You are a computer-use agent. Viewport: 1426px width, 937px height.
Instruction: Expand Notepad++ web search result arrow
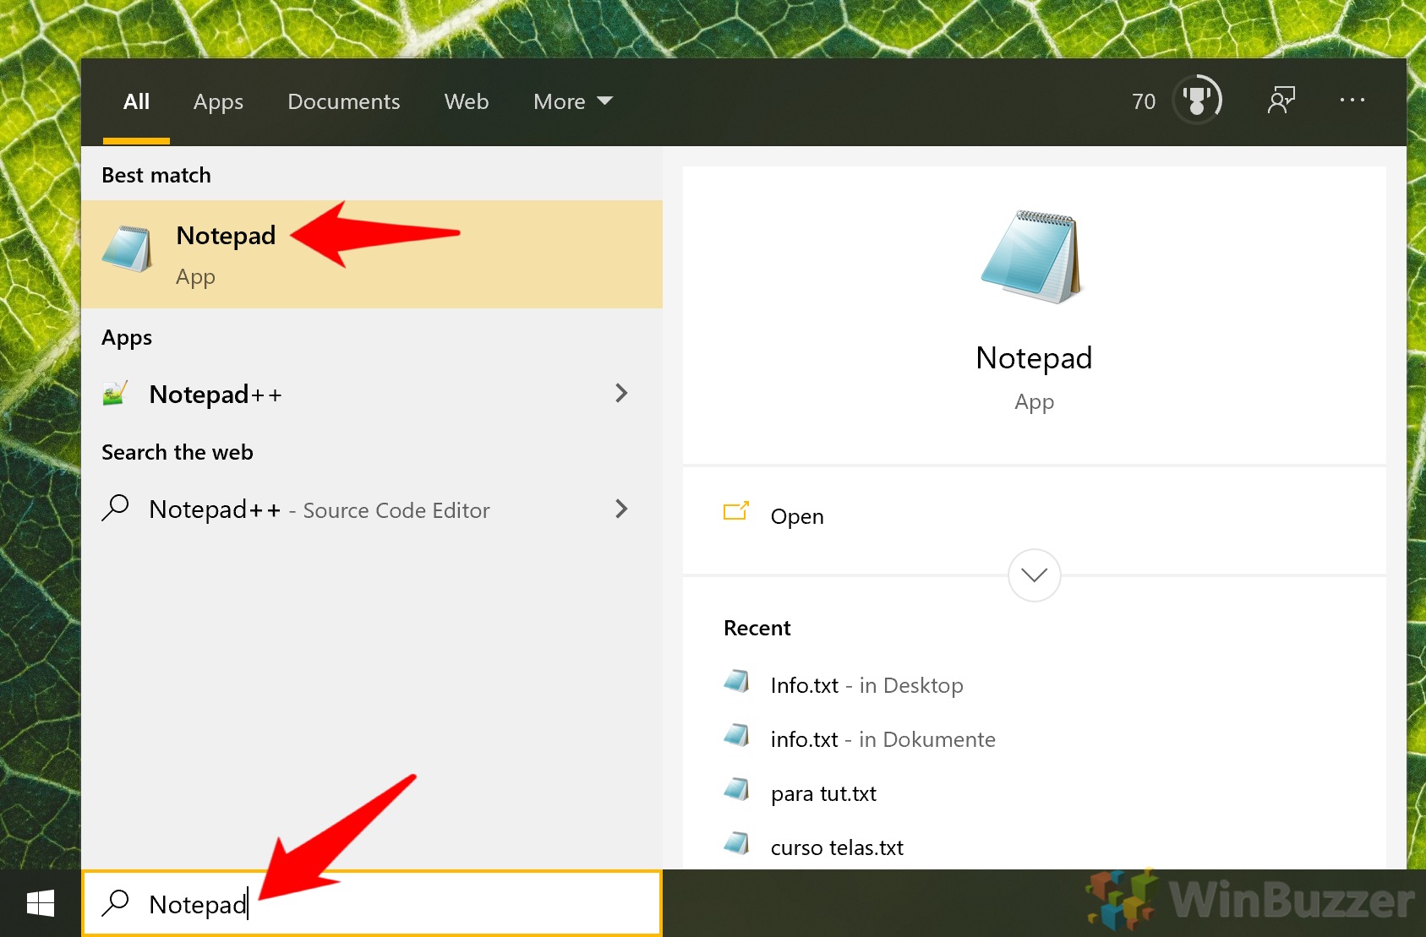[622, 509]
